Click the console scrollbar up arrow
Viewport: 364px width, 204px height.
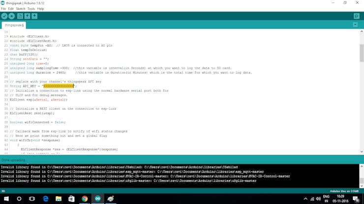362,166
